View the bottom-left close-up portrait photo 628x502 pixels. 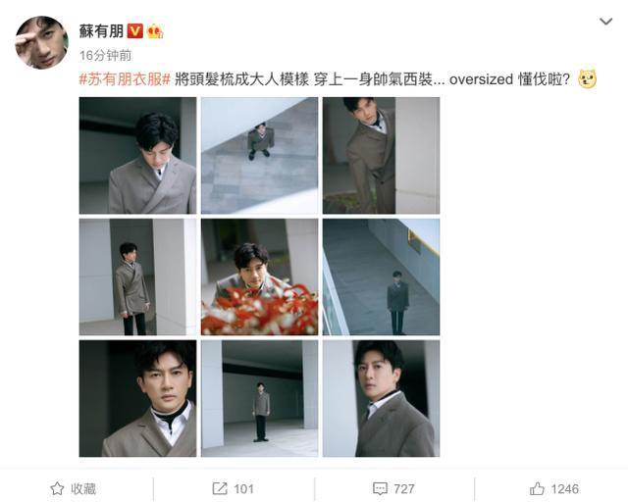(x=137, y=399)
